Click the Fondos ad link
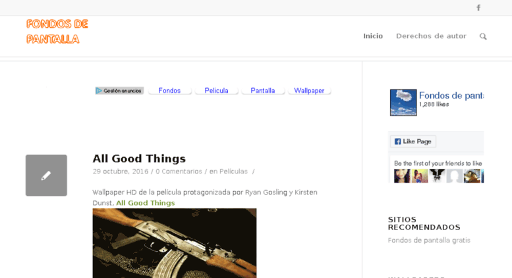 [169, 91]
